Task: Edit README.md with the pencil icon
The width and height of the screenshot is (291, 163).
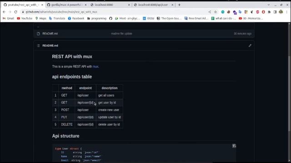Action: pyautogui.click(x=250, y=45)
